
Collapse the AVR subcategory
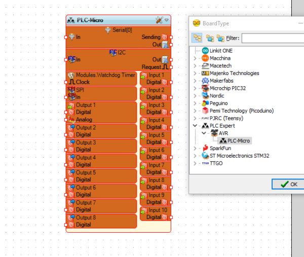click(x=204, y=133)
